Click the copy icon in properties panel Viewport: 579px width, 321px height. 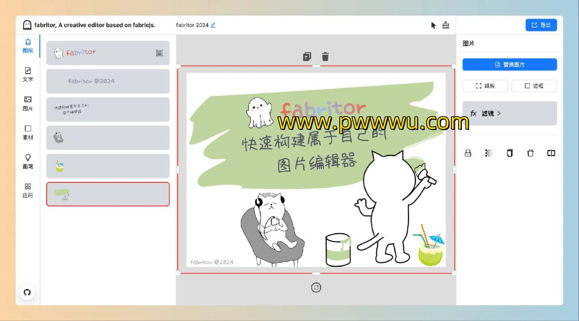pos(510,153)
